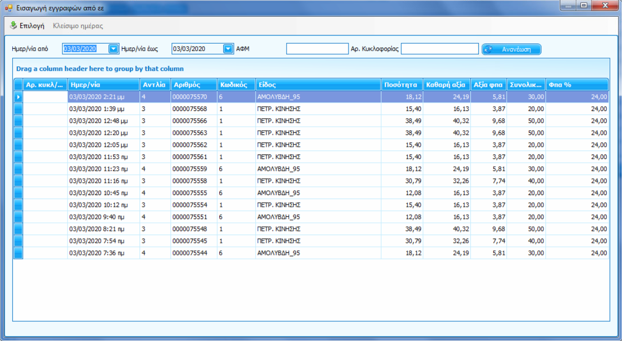Image resolution: width=622 pixels, height=341 pixels.
Task: Open Κλείσιμο ημέρας menu item
Action: [78, 26]
